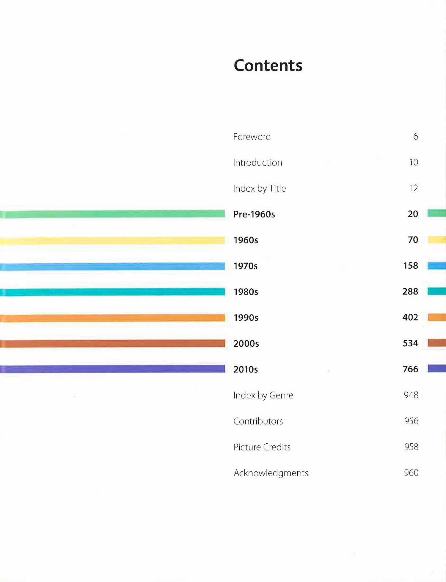Click the orange tab beside page 402
The width and height of the screenshot is (446, 582).
pyautogui.click(x=436, y=317)
